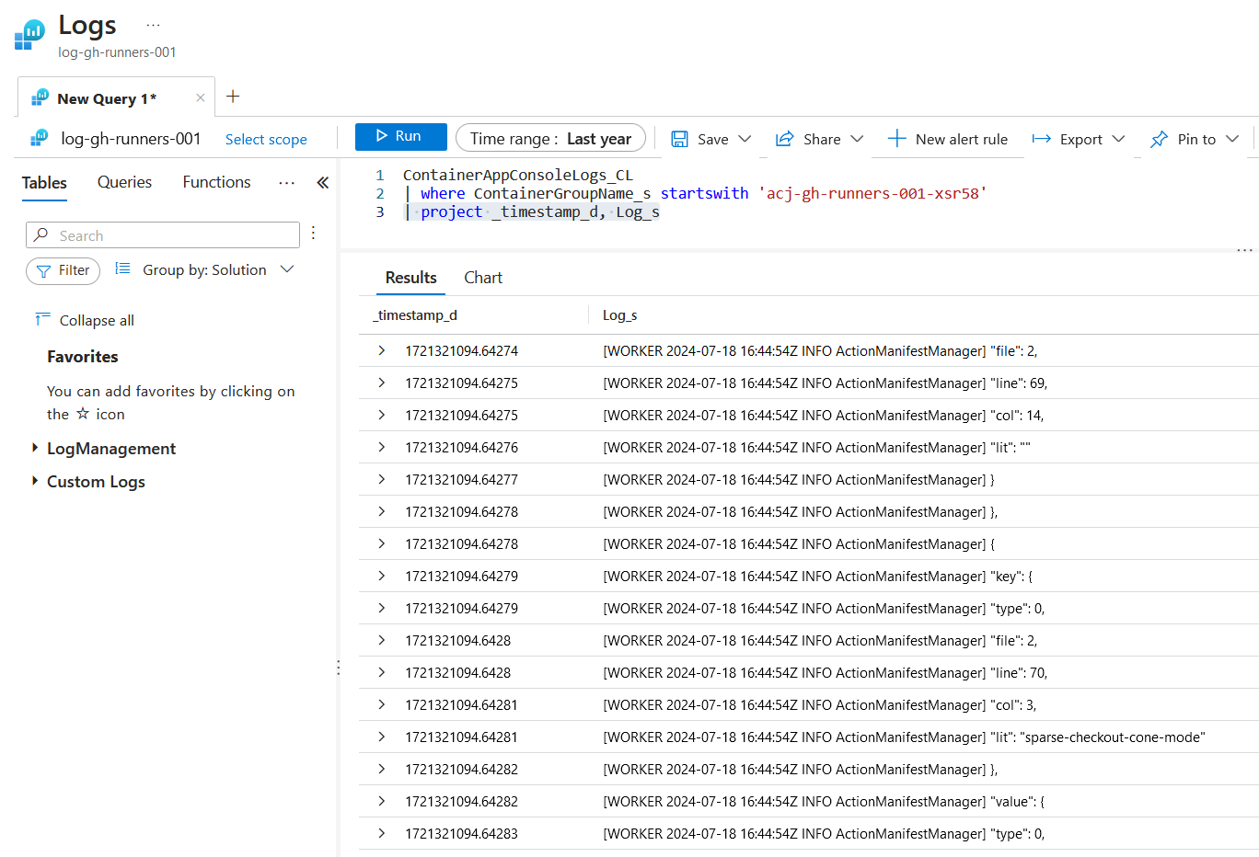Screen dimensions: 1259x857
Task: Click the Group by list icon
Action: coord(122,269)
